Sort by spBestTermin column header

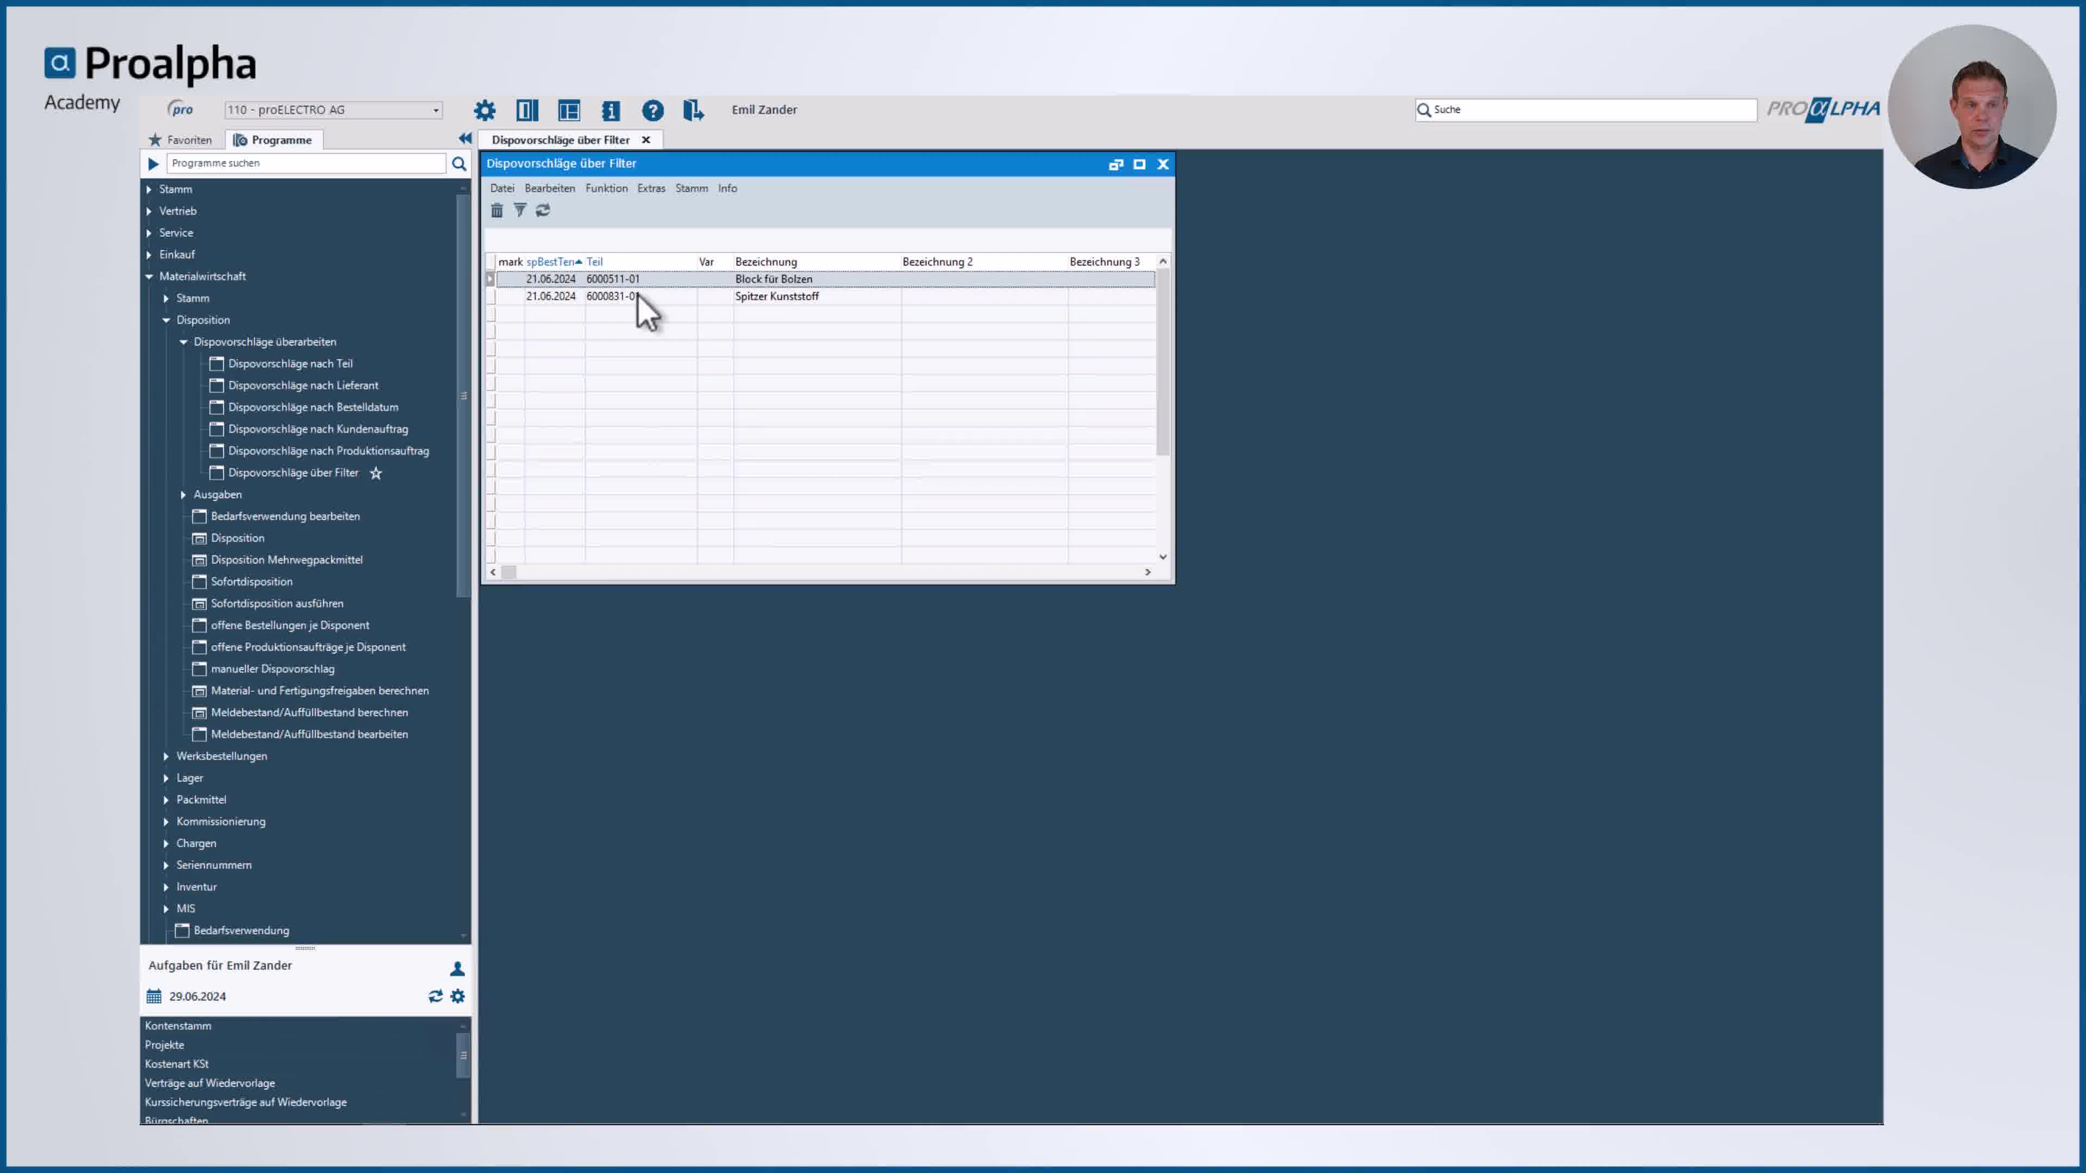coord(554,261)
